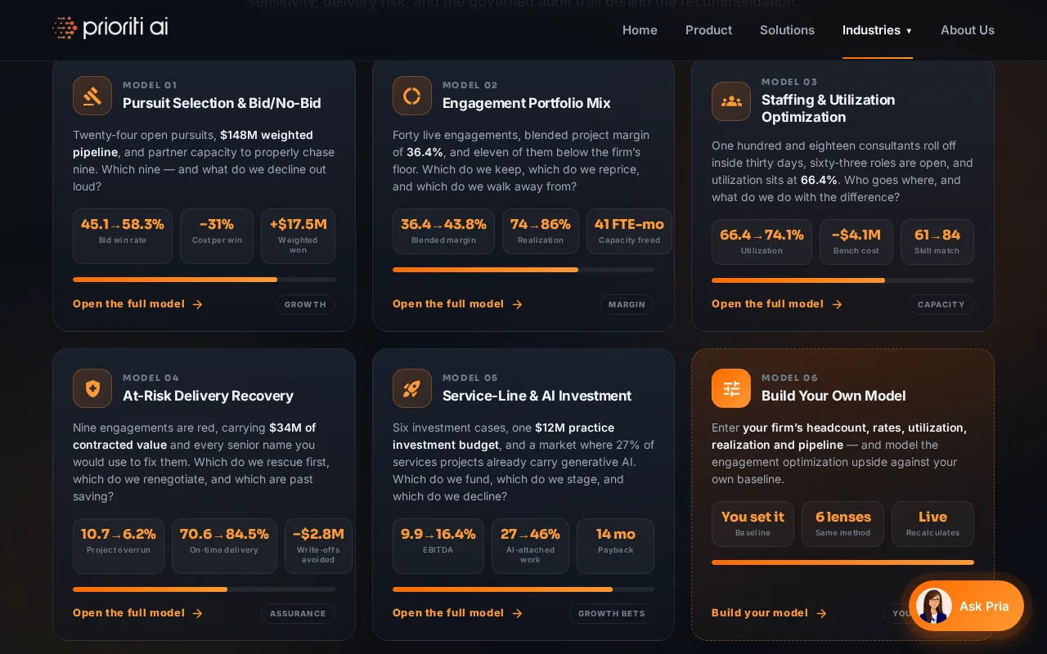Click the Capacity freed stat tile
Screen dimensions: 1047x654
629,231
